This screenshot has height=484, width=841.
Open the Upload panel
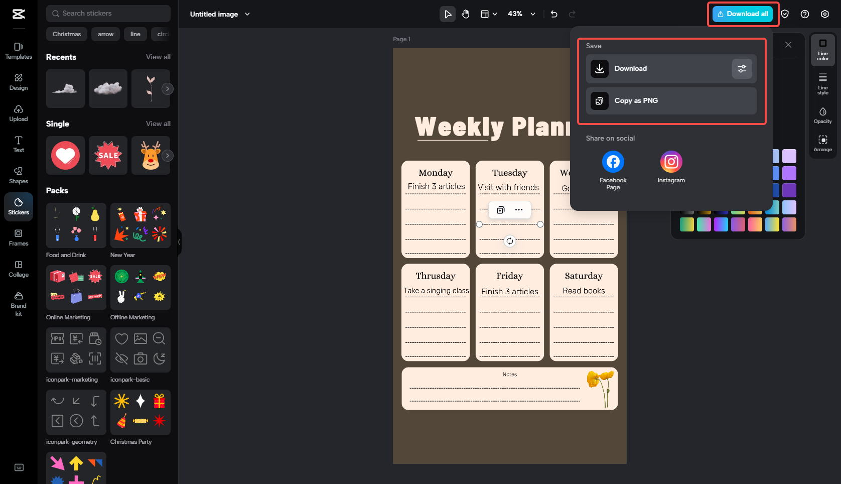coord(18,113)
